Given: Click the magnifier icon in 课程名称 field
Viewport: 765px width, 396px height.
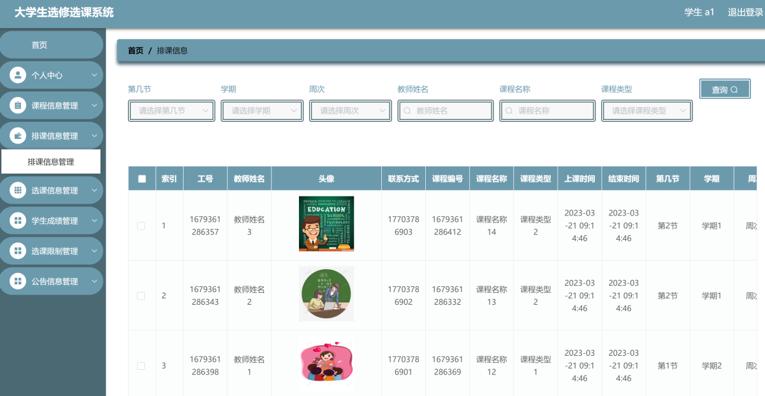Looking at the screenshot, I should click(x=509, y=110).
